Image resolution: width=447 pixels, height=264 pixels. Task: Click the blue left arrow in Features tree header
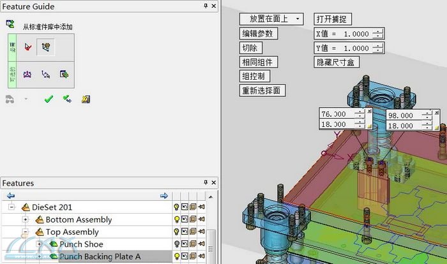pyautogui.click(x=11, y=196)
